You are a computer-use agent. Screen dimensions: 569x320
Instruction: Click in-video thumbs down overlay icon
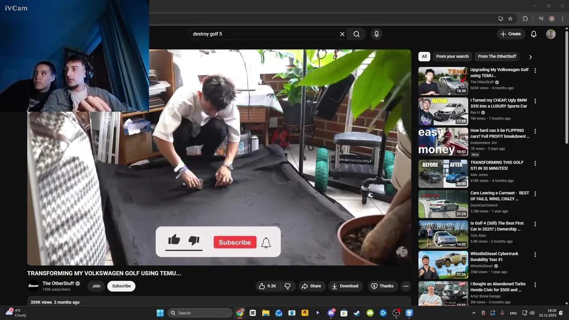coord(194,241)
